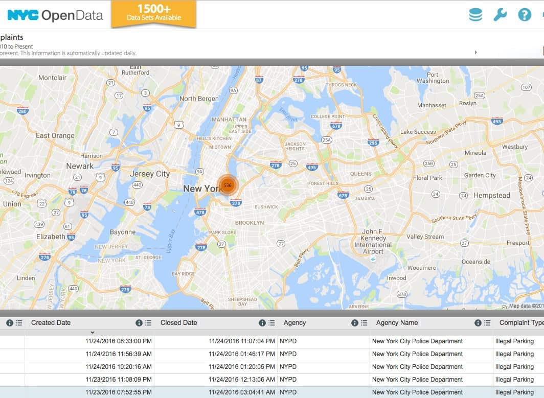Image resolution: width=544 pixels, height=398 pixels.
Task: Show info for Created Date column
Action: 139,323
